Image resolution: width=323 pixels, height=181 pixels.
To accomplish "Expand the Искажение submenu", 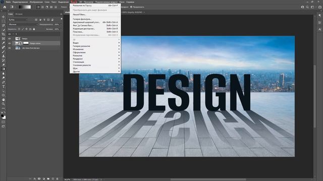I will coord(95,49).
